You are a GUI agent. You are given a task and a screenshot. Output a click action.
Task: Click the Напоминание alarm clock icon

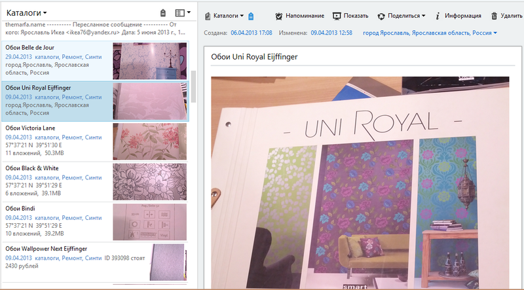point(279,16)
